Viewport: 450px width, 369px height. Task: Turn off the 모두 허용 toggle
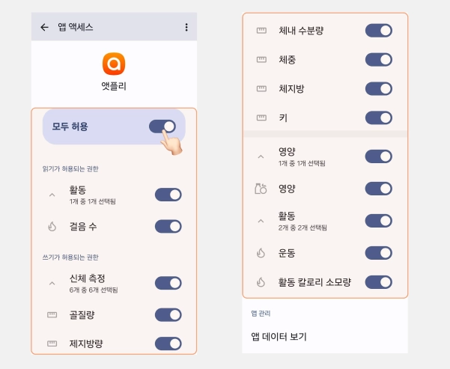tap(162, 126)
